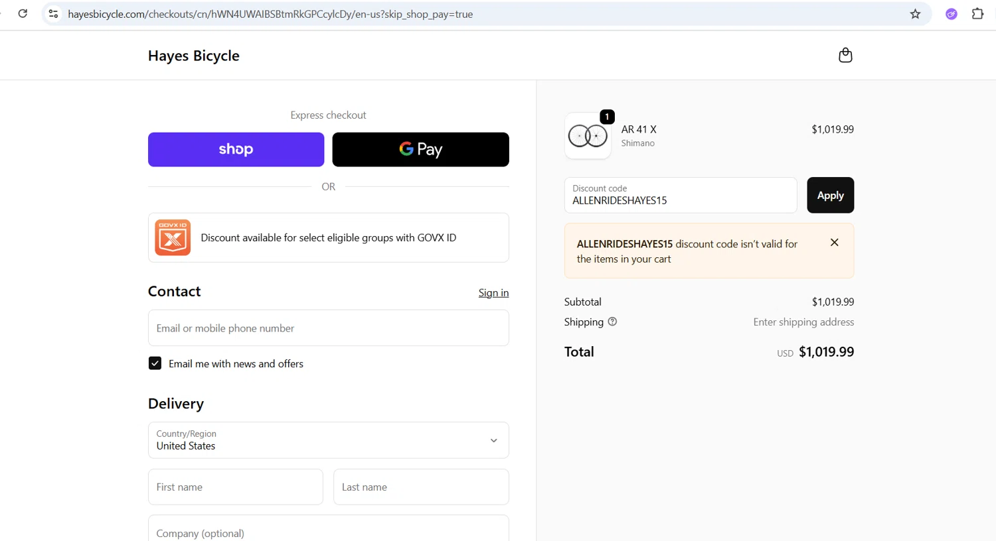
Task: Dismiss the invalid discount code message
Action: pos(835,243)
